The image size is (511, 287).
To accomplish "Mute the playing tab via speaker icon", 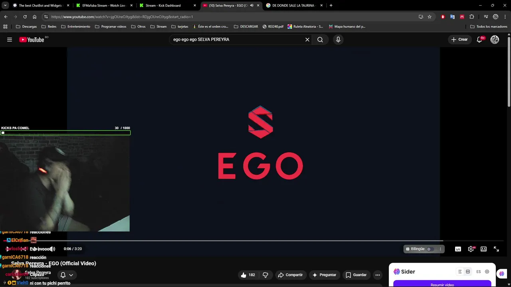I will pos(252,6).
